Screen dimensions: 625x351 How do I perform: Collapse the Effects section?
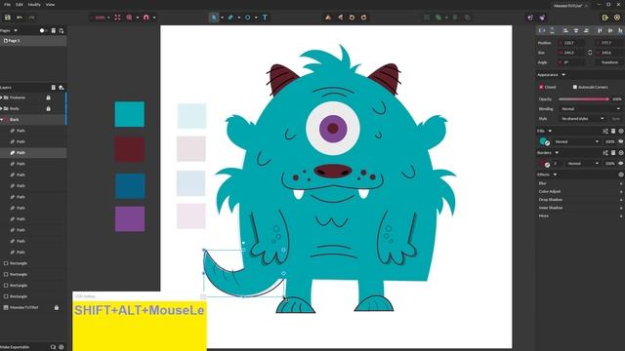point(555,175)
